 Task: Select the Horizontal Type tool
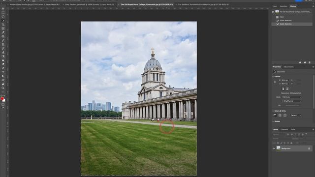point(3,72)
